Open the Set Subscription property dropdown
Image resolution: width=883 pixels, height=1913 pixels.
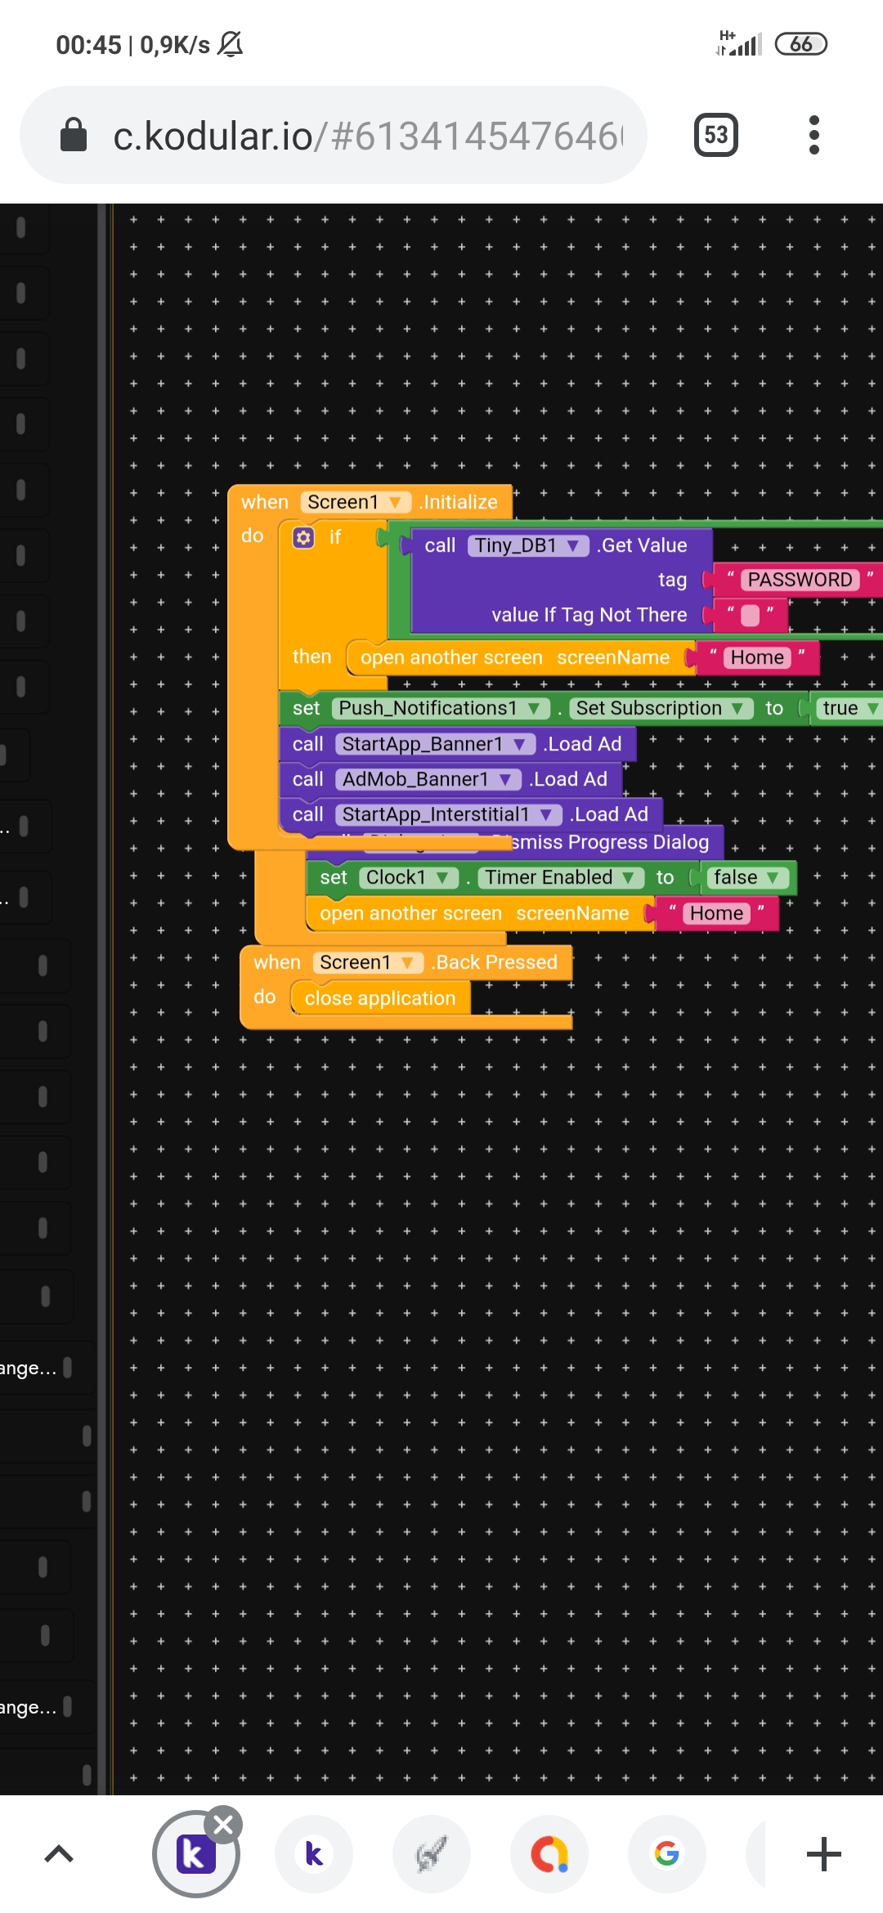(x=661, y=708)
